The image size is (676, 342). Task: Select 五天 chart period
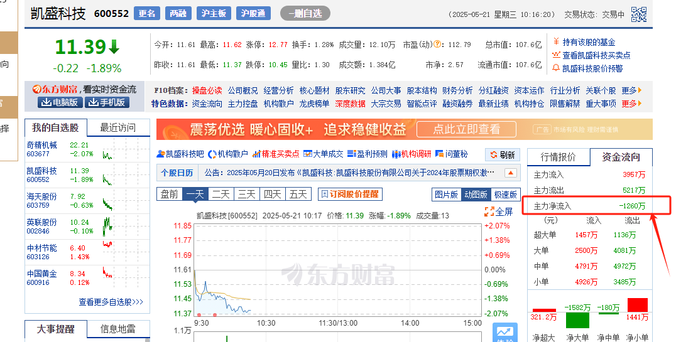(298, 195)
